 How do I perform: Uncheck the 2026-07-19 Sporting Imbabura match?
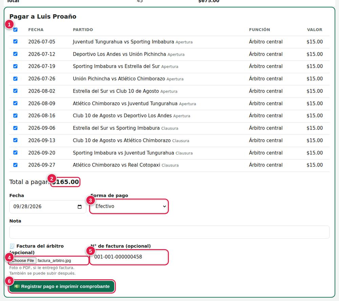tap(15, 66)
